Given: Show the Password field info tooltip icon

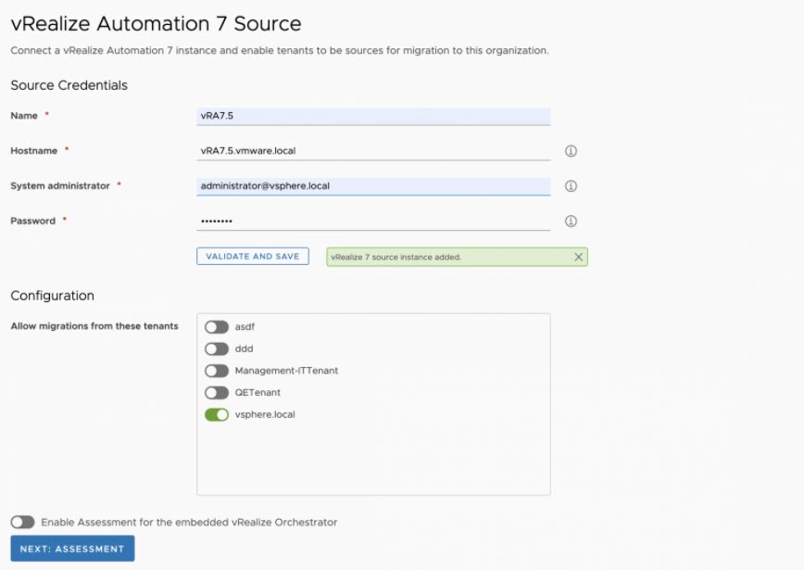Looking at the screenshot, I should point(571,222).
